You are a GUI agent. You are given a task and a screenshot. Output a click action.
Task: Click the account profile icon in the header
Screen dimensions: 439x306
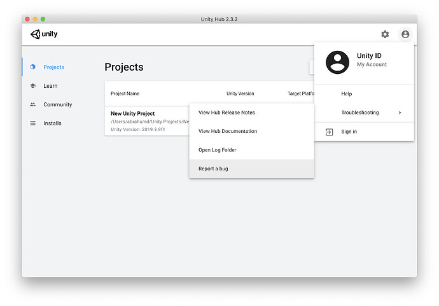tap(405, 34)
